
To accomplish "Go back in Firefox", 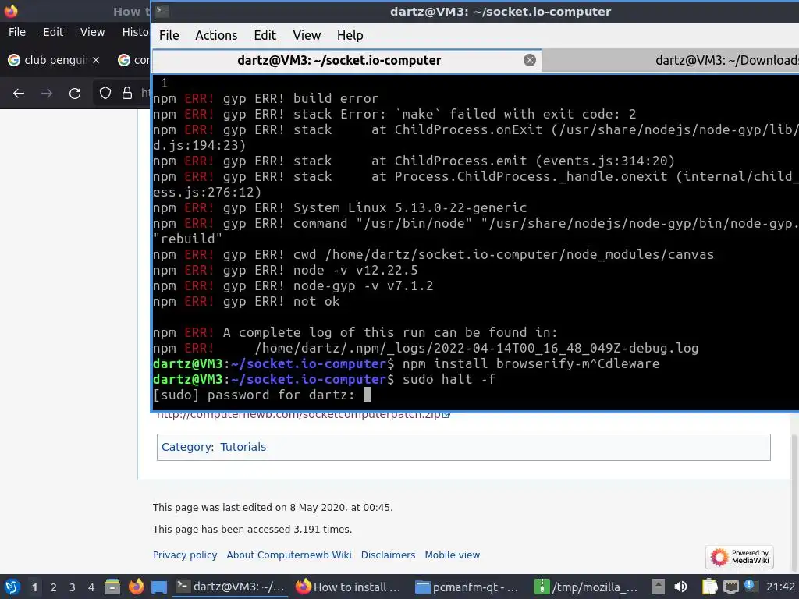I will (19, 94).
